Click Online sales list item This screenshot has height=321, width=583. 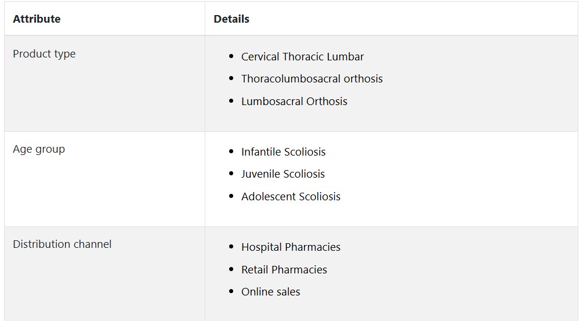point(271,291)
